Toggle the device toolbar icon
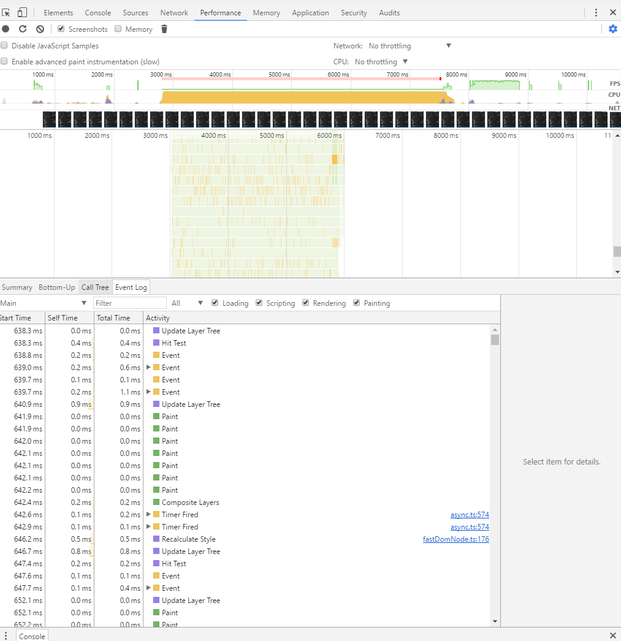The image size is (621, 641). 22,13
